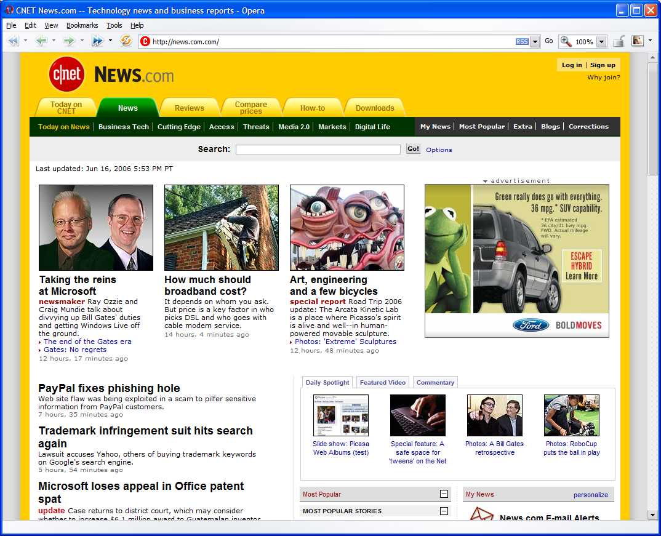Click the rewind navigation toolbar icon
Screen dimensions: 661x536
14,41
